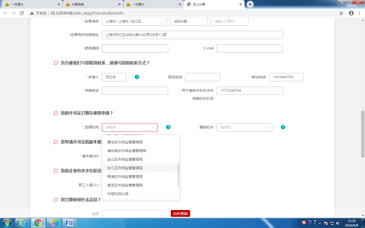Image resolution: width=365 pixels, height=228 pixels.
Task: Click help icon beside 受理机构 dropdown
Action: pyautogui.click(x=168, y=127)
